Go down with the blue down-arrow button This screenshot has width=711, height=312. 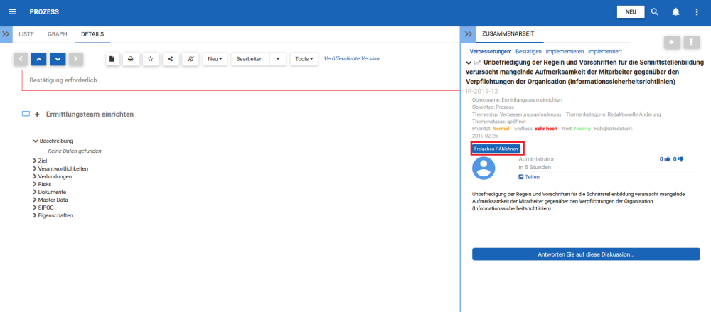tap(58, 59)
